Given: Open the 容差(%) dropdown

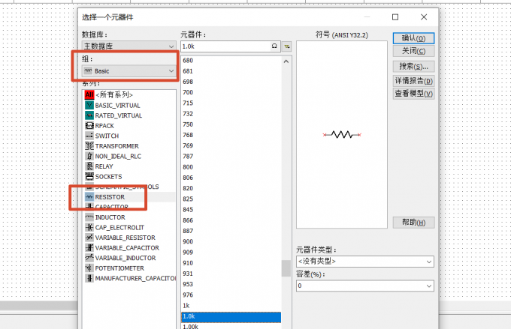Looking at the screenshot, I should pyautogui.click(x=365, y=286).
